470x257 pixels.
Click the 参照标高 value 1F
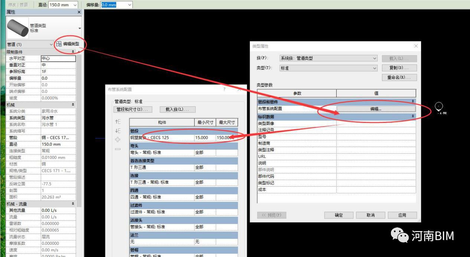pos(58,71)
